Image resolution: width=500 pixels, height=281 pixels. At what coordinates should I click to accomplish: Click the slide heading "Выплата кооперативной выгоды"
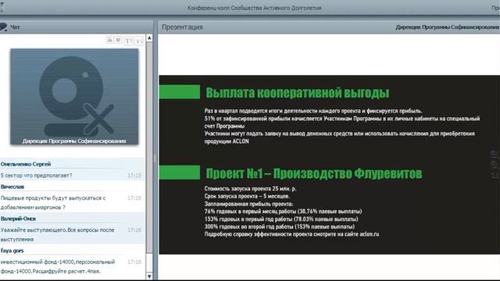[x=298, y=93]
